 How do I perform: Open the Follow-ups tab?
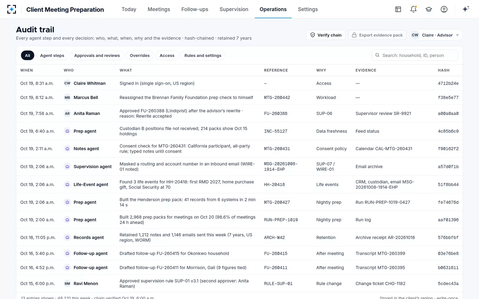(195, 9)
